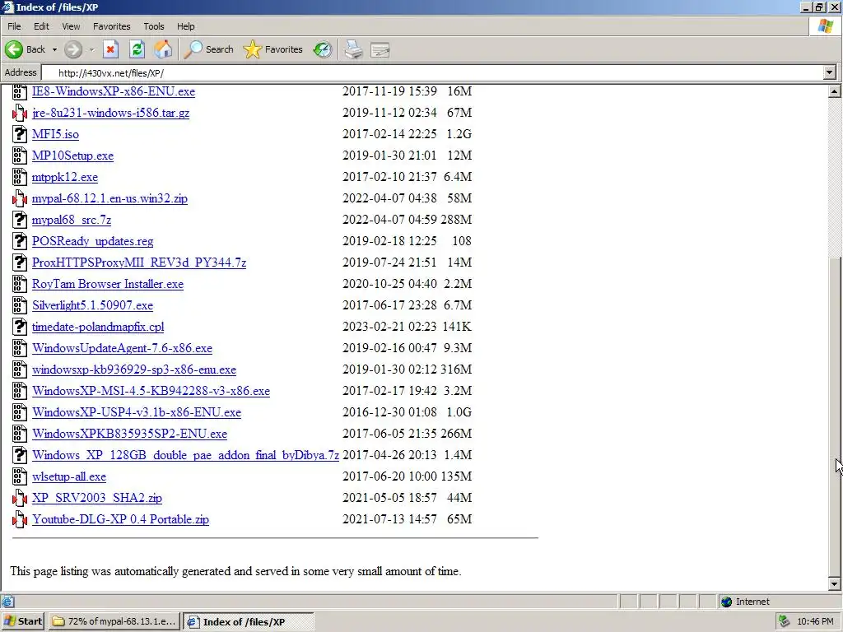
Task: Click the Forward arrow button
Action: coord(73,49)
